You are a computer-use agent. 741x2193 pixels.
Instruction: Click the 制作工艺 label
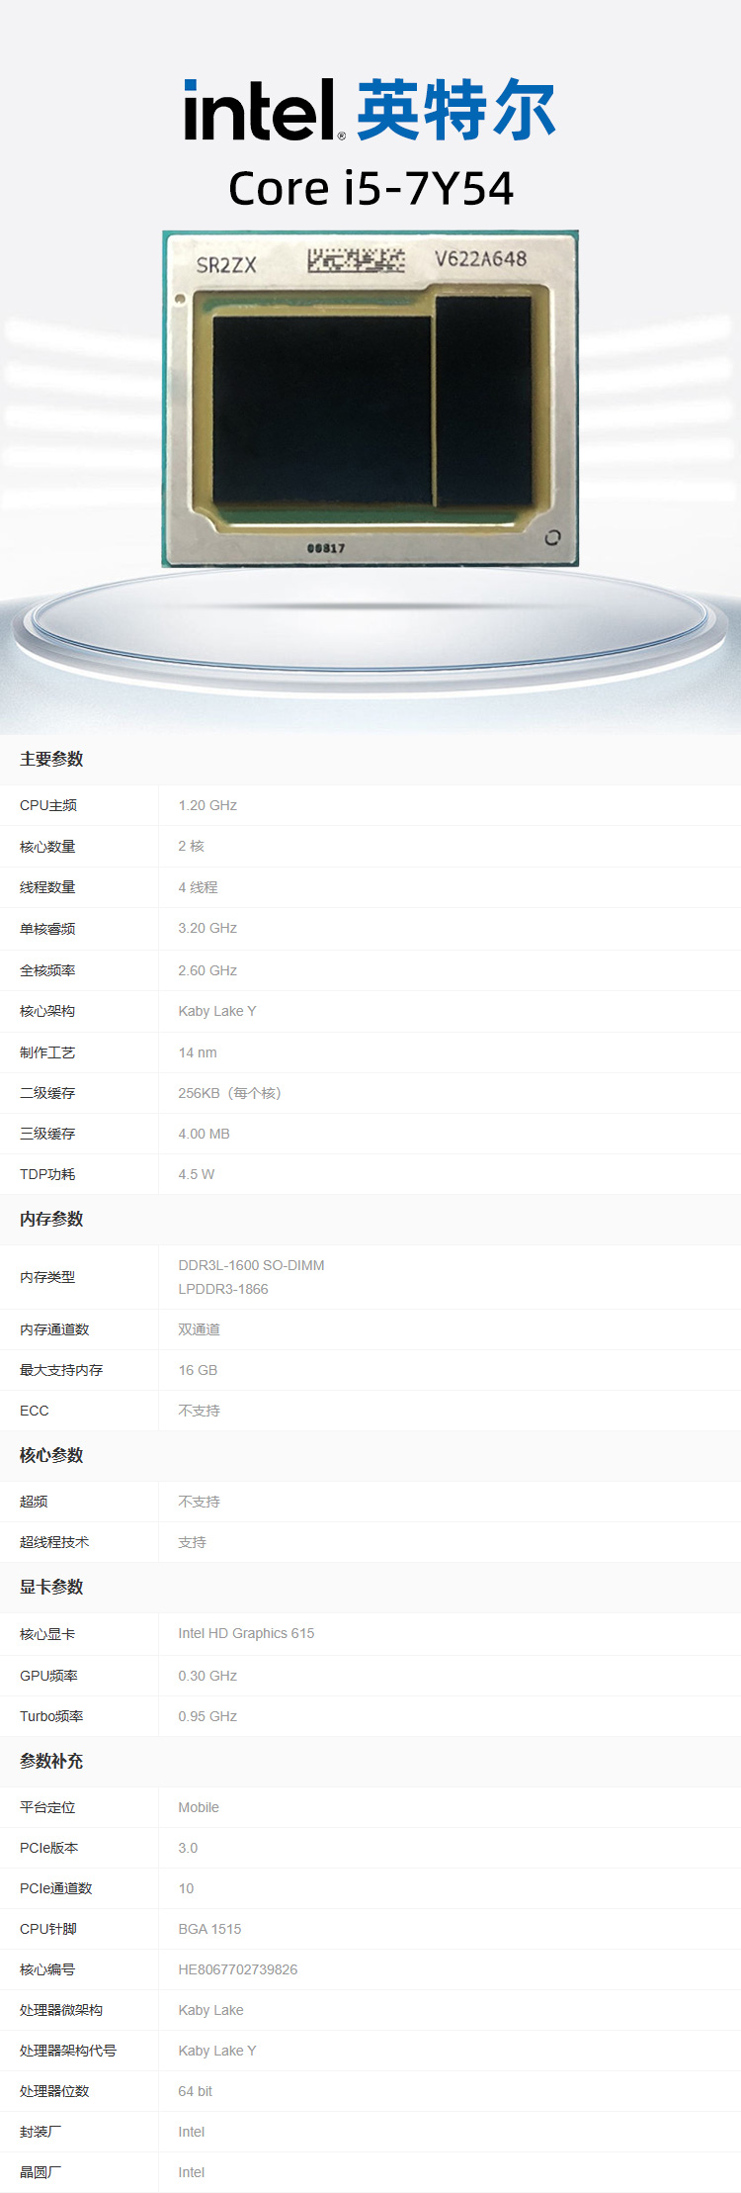[47, 1052]
